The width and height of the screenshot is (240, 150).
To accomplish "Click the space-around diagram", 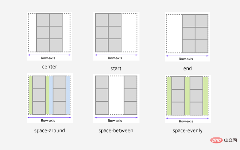I will [x=50, y=98].
